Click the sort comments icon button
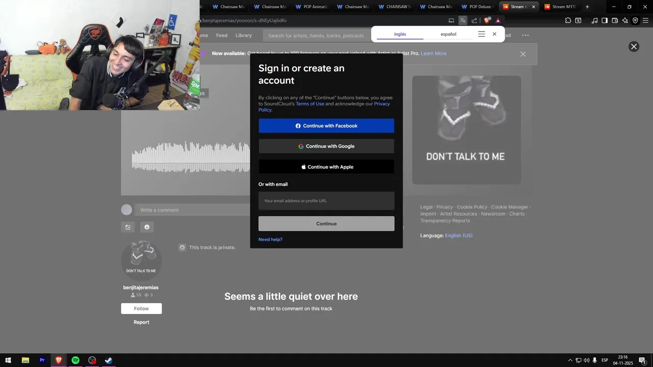Image resolution: width=653 pixels, height=367 pixels. tap(128, 227)
